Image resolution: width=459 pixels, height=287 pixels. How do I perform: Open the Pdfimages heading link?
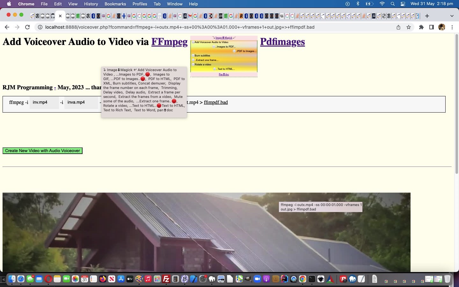click(x=282, y=42)
